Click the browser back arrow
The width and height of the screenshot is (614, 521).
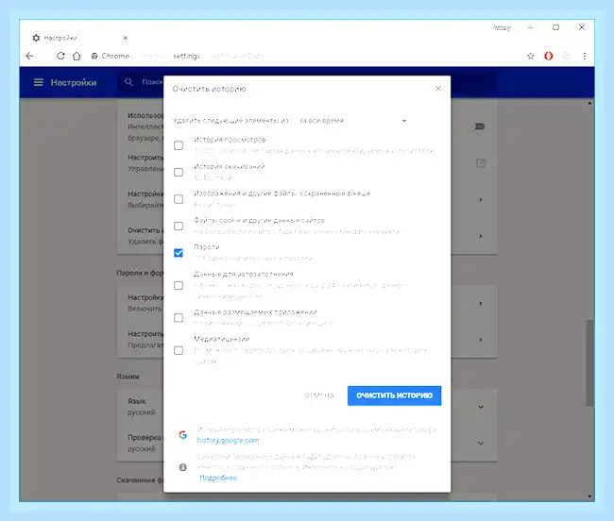click(30, 56)
